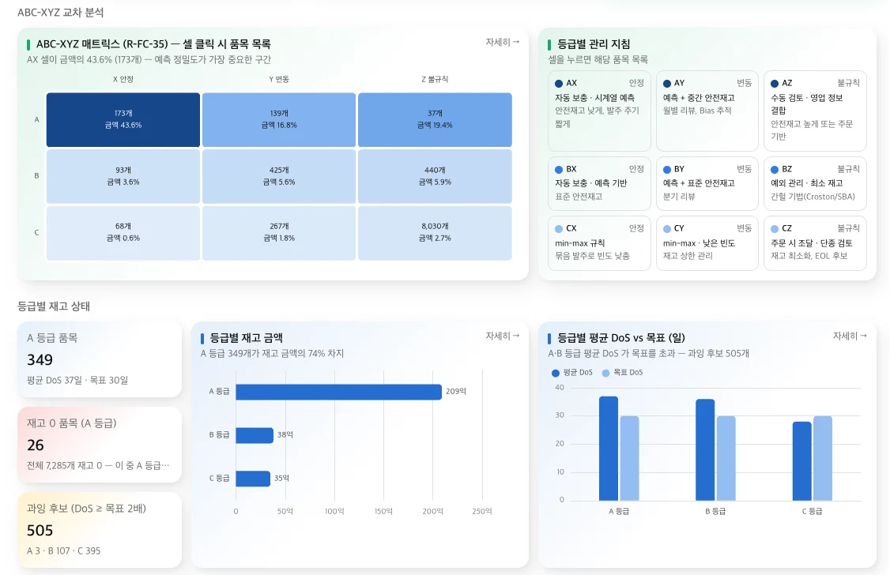The image size is (890, 575).
Task: Open the AY 예측 + 중간 안전재고 guideline card
Action: [x=707, y=111]
